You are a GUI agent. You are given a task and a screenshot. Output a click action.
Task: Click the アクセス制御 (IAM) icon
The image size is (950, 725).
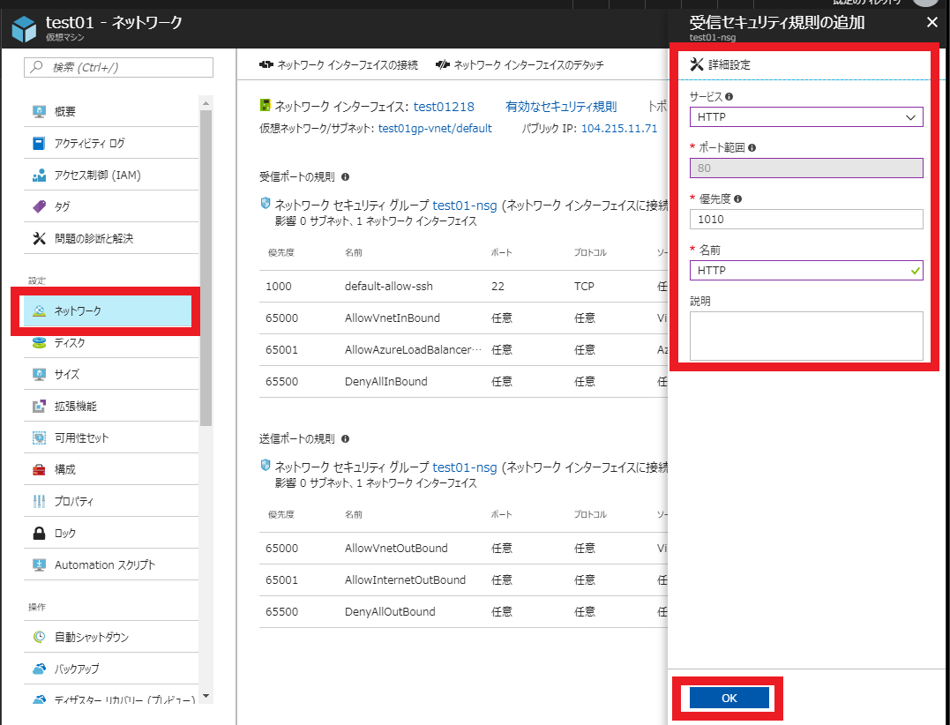[x=39, y=175]
